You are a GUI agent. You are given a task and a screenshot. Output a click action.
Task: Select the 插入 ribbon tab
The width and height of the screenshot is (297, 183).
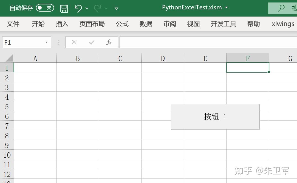[62, 24]
